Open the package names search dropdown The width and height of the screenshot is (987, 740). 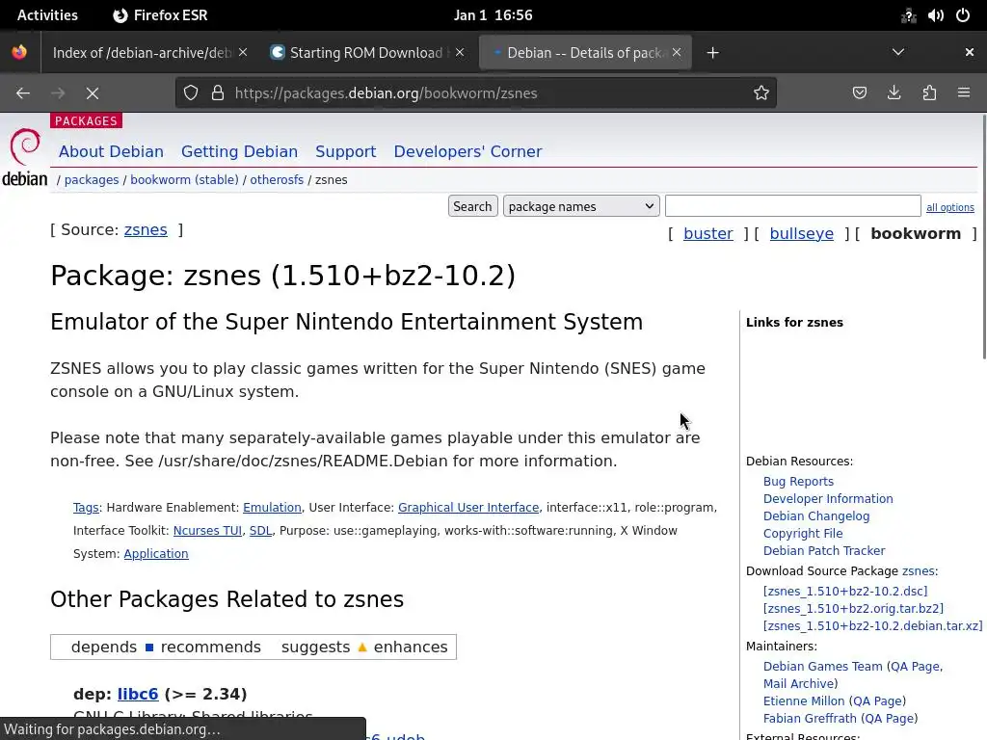click(x=581, y=206)
